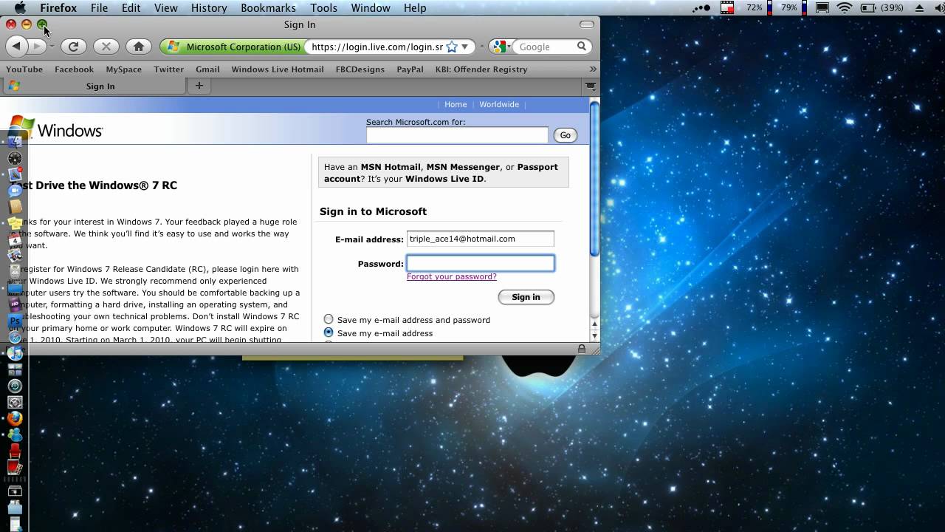Open the Tools menu
The width and height of the screenshot is (945, 532).
pyautogui.click(x=323, y=8)
